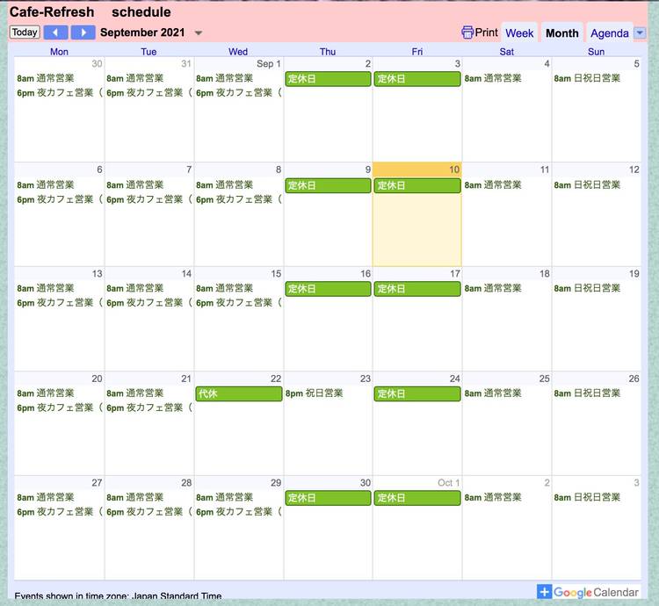Open the 代休 event on September 22
This screenshot has width=659, height=606.
coord(238,393)
